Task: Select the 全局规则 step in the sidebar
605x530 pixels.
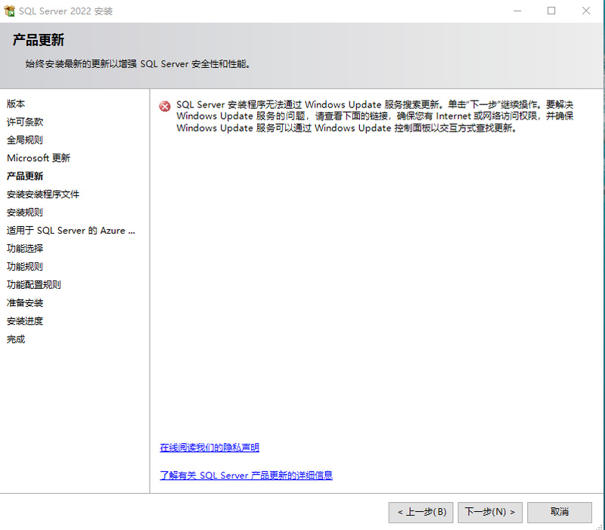Action: (x=25, y=140)
